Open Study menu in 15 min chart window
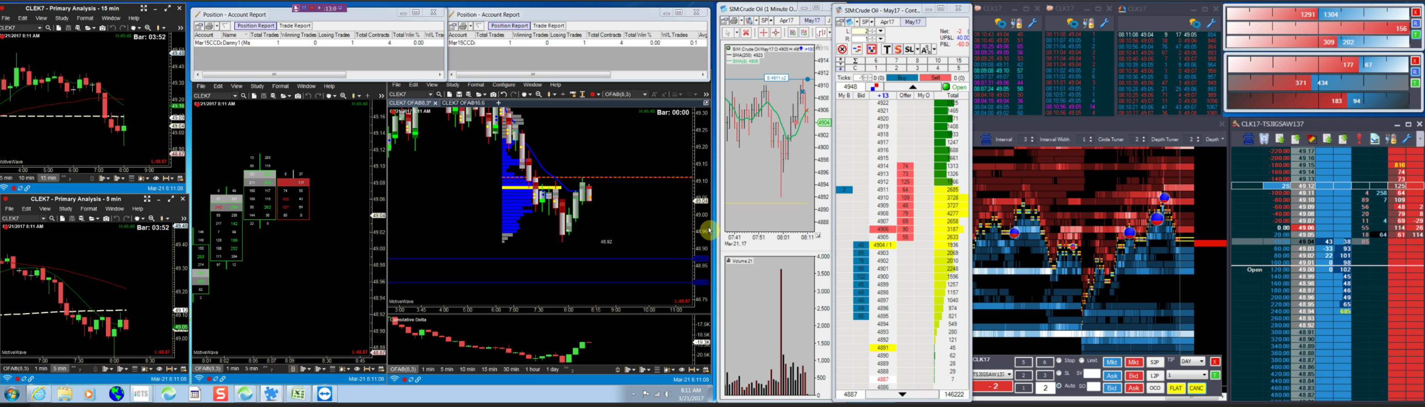Image resolution: width=1425 pixels, height=407 pixels. [x=62, y=18]
